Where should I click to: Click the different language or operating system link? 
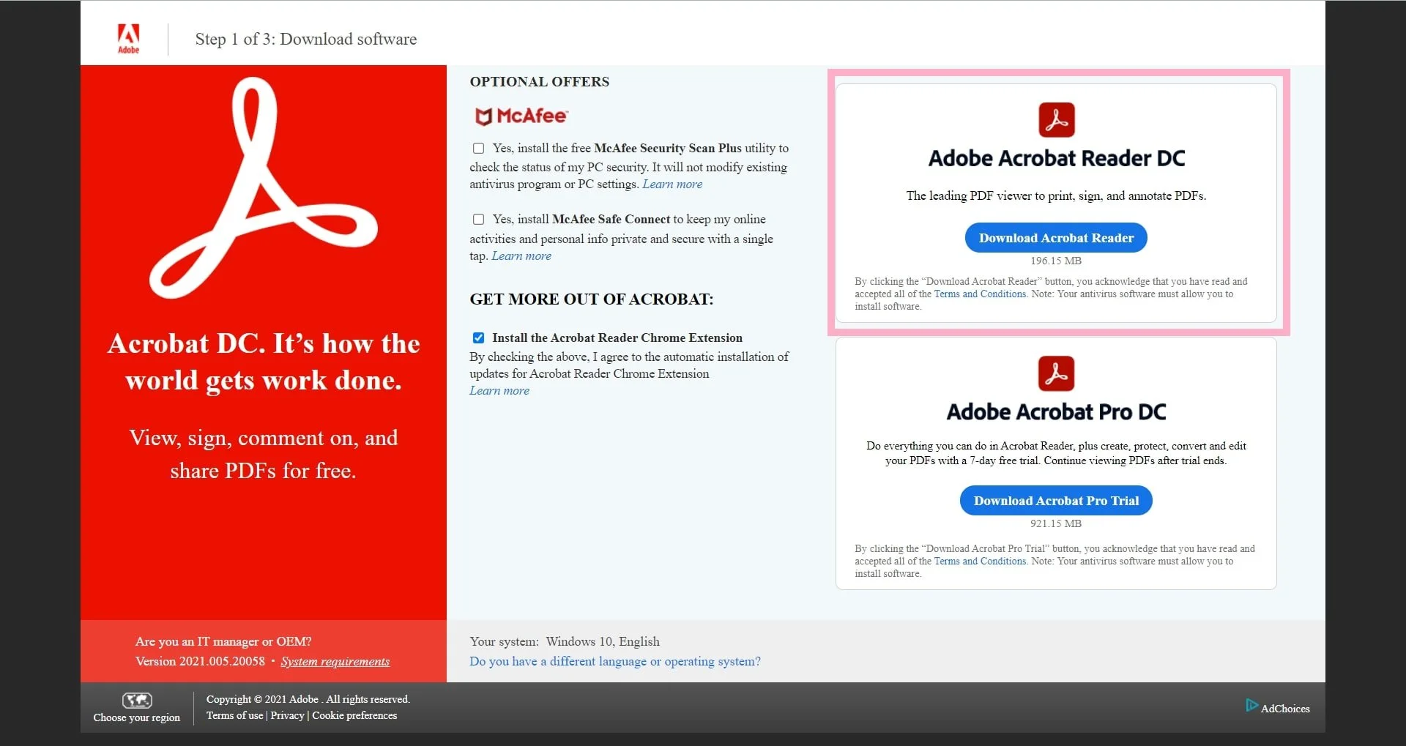pos(615,661)
